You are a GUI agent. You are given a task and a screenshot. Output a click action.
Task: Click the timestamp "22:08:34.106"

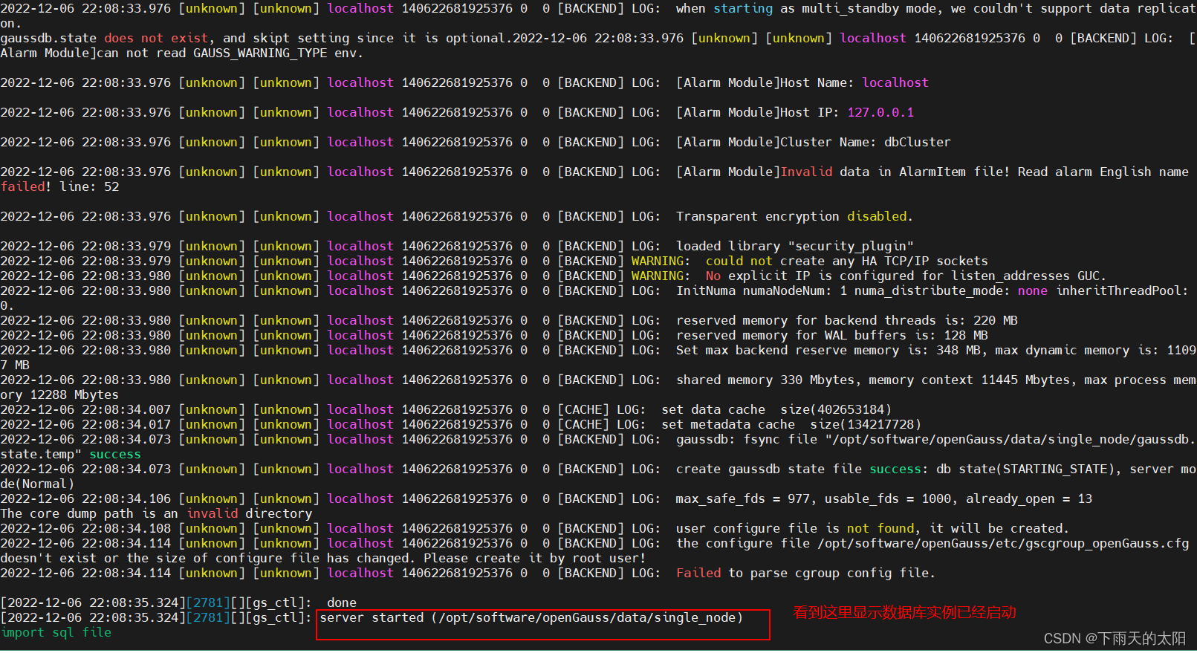[126, 499]
